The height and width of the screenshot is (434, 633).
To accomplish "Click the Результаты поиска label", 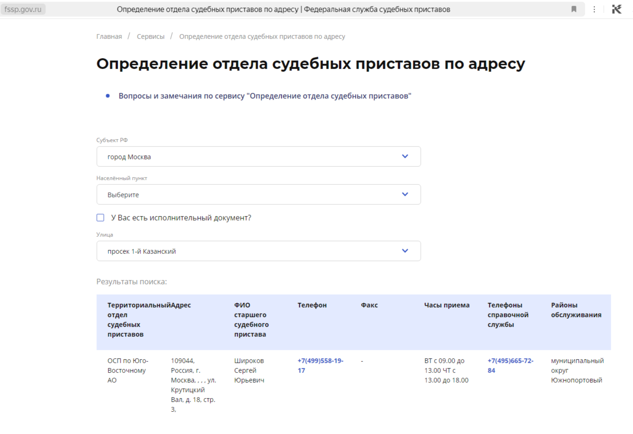I will 132,282.
